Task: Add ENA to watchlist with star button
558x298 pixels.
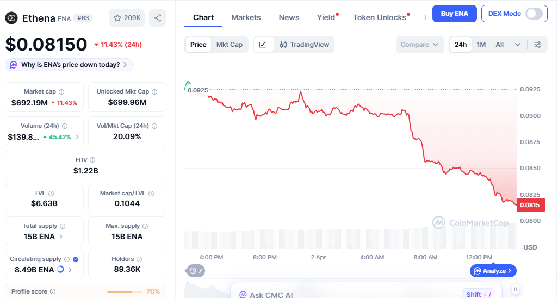Action: click(x=127, y=18)
